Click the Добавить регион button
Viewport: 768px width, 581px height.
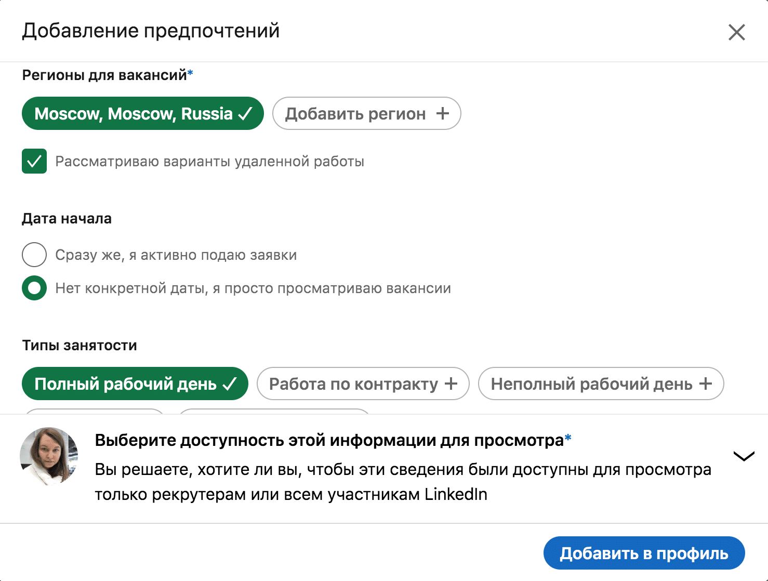366,113
